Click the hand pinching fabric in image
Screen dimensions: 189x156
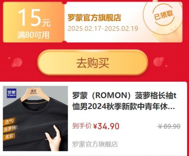[x=54, y=139]
